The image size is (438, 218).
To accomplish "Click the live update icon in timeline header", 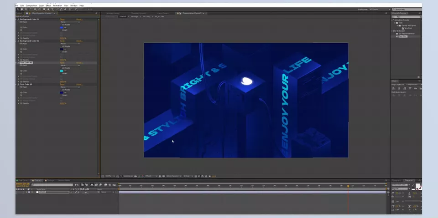I will pyautogui.click(x=82, y=185).
